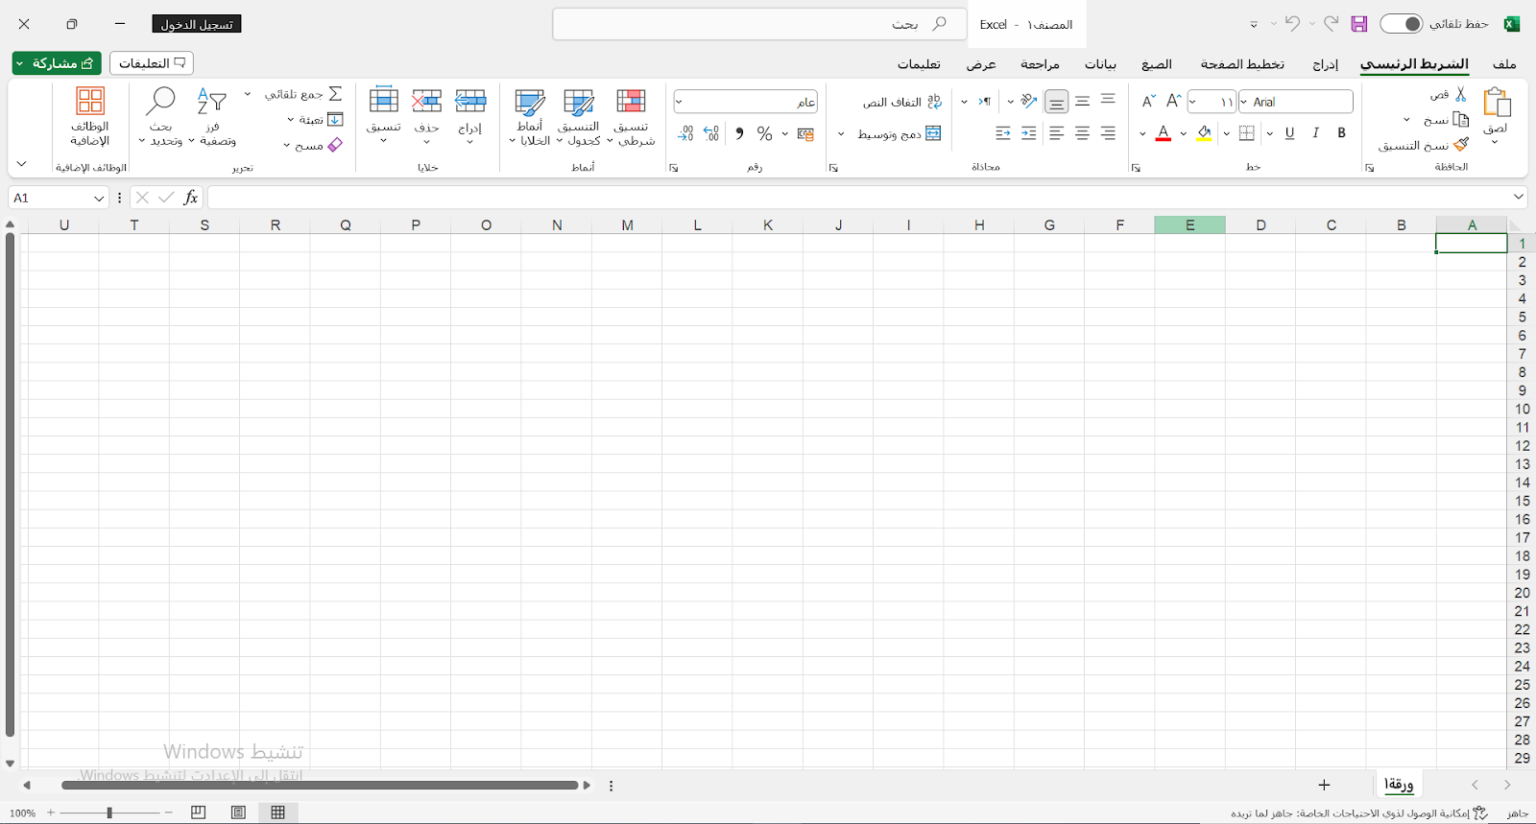Click the Sign in (تسجيل الدخول) button
The width and height of the screenshot is (1536, 824).
pyautogui.click(x=197, y=24)
